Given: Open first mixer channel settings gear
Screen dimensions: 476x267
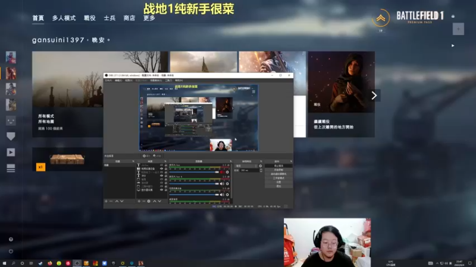Looking at the screenshot, I should pyautogui.click(x=227, y=172).
